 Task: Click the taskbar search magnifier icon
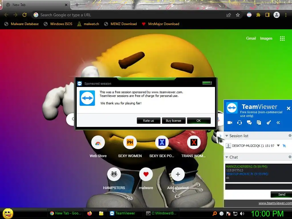tap(214, 213)
